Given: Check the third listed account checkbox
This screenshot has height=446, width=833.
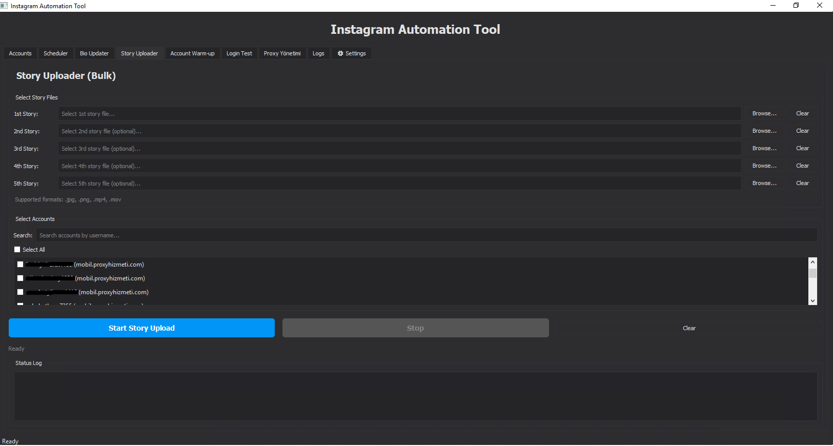Looking at the screenshot, I should coord(21,292).
